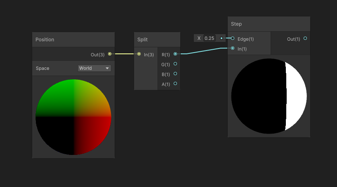This screenshot has height=187, width=337.
Task: Click the Position node Out(3) output port
Action: (110, 54)
